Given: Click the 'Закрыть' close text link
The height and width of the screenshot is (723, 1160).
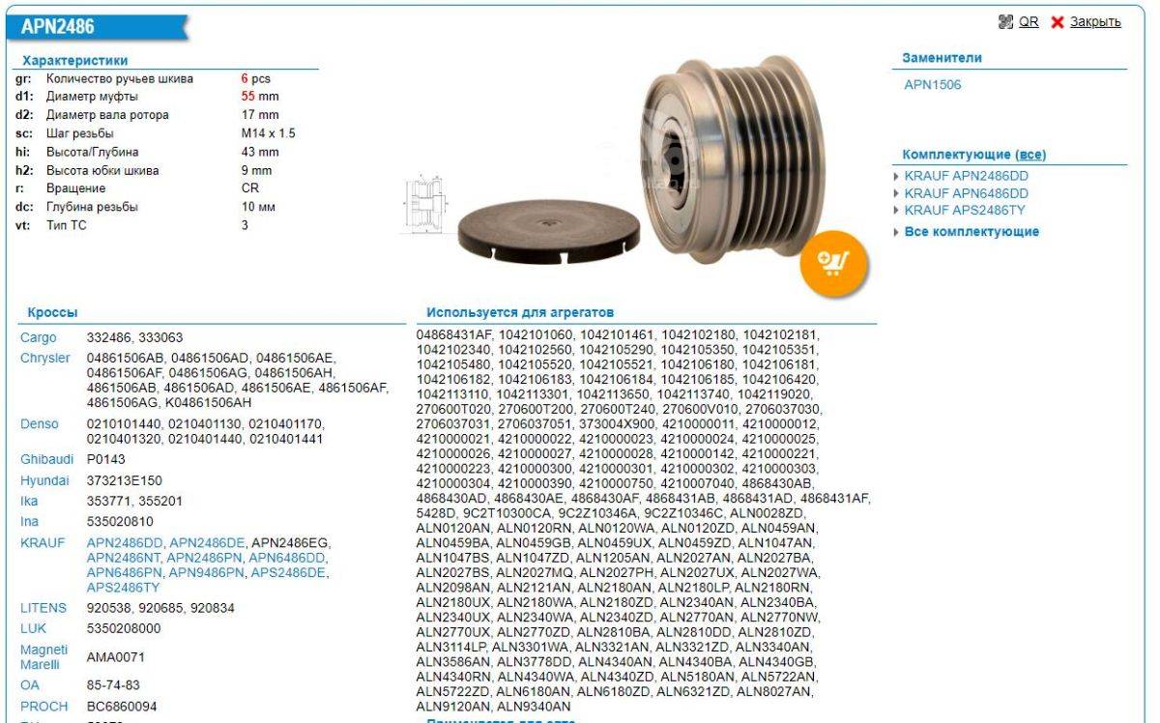Looking at the screenshot, I should click(x=1095, y=21).
